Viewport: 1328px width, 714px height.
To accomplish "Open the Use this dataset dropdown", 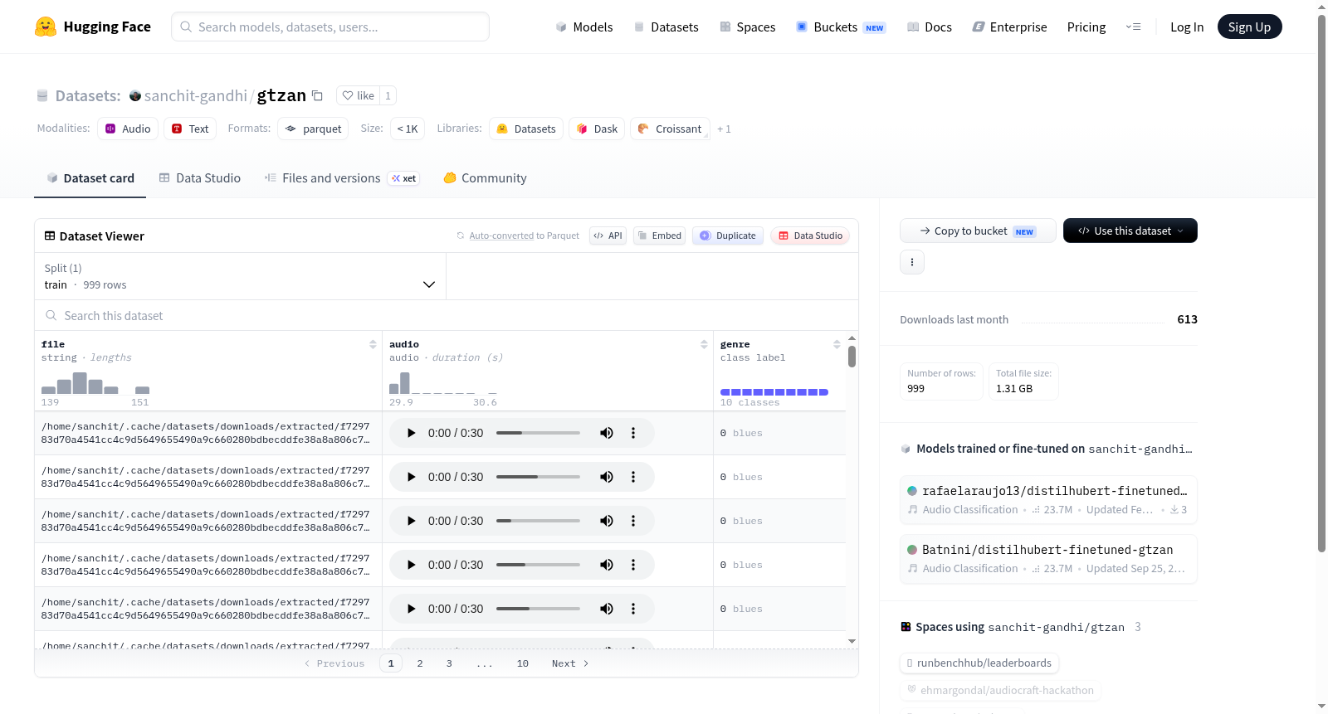I will click(1130, 231).
